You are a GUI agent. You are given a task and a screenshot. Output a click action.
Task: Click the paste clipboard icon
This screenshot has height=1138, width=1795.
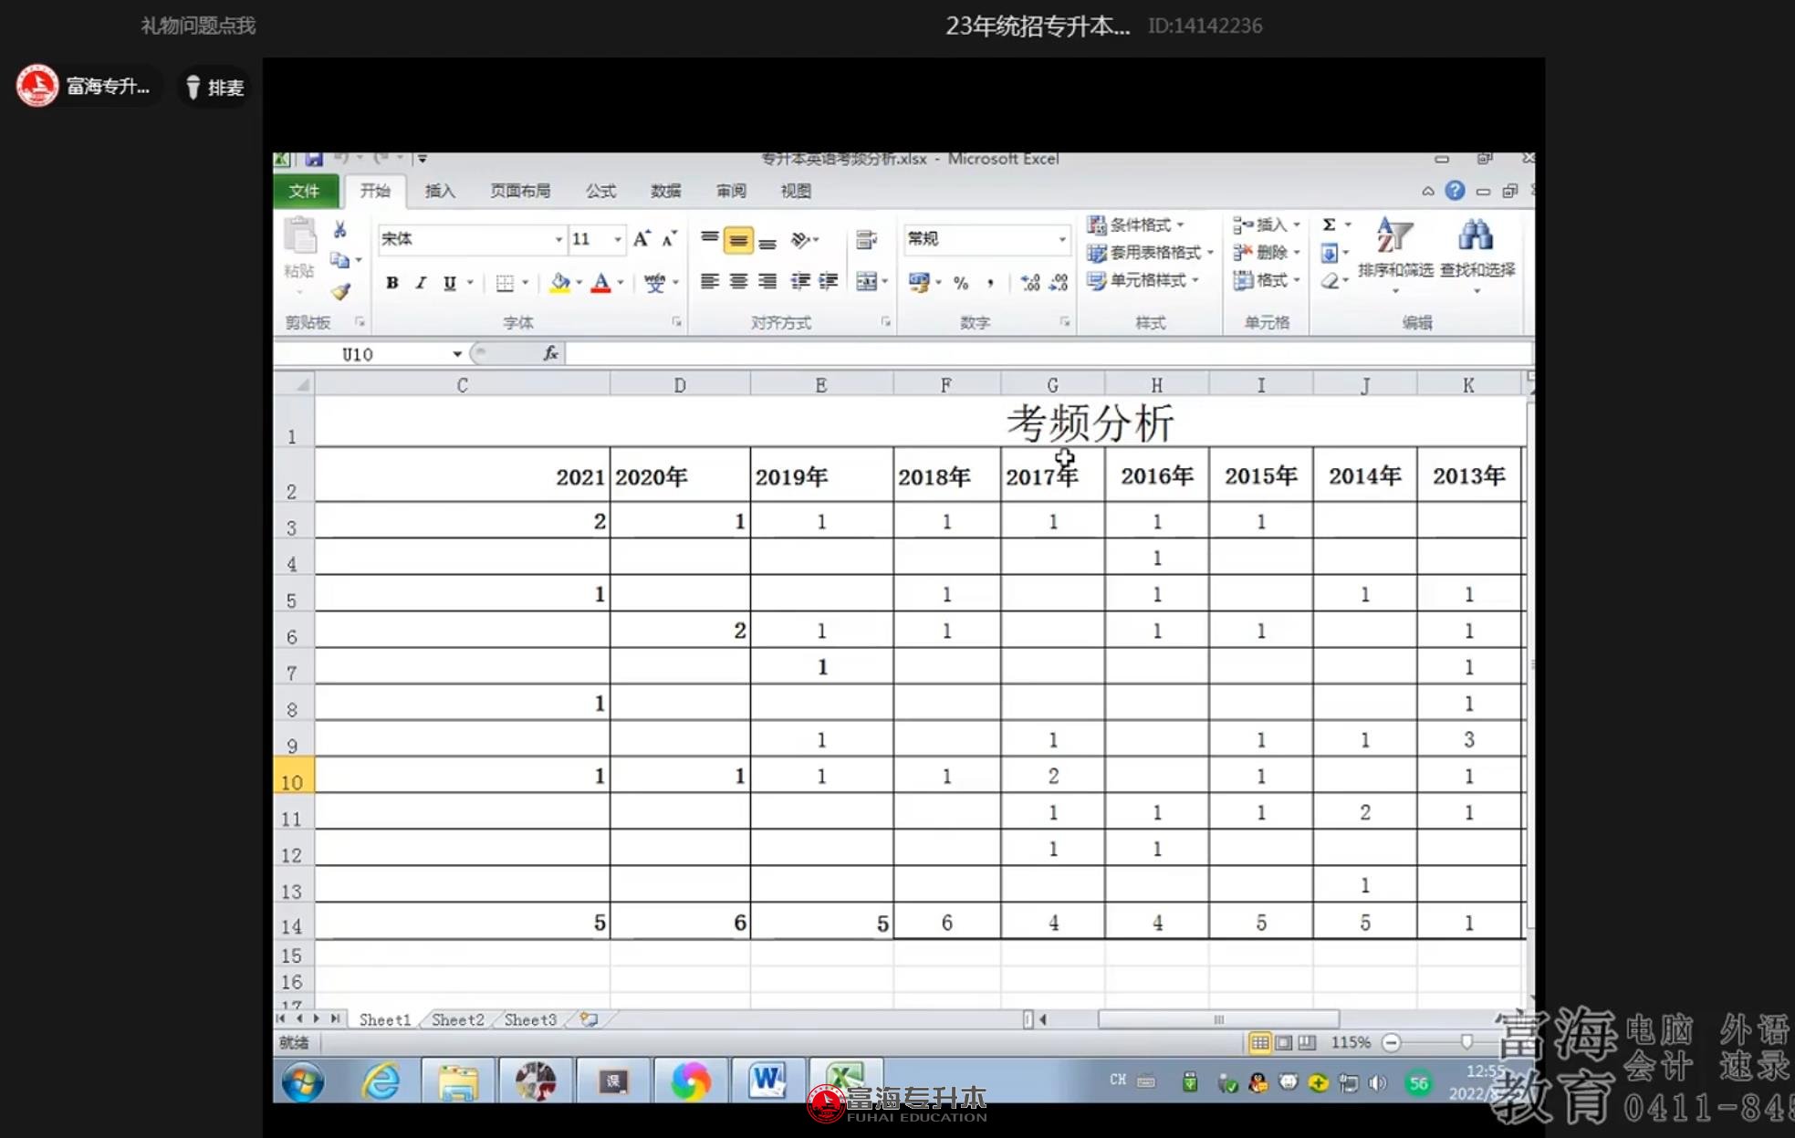click(x=299, y=235)
